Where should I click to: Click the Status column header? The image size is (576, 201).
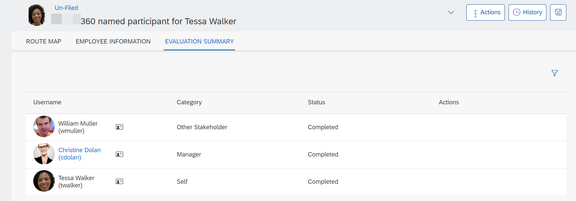(316, 102)
